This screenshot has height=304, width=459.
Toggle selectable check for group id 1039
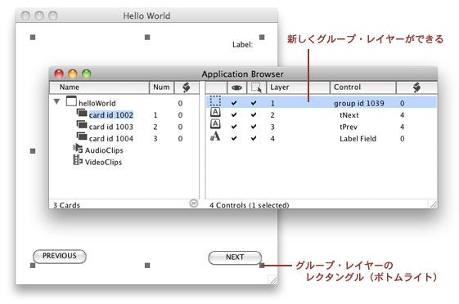254,103
